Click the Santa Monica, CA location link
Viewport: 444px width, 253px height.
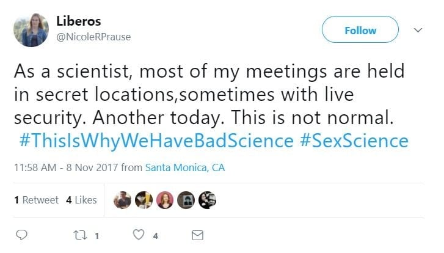pyautogui.click(x=185, y=167)
